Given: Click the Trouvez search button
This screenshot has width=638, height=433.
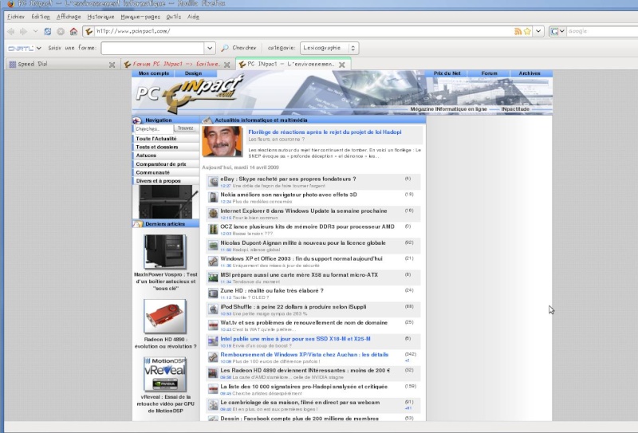Looking at the screenshot, I should pos(186,128).
